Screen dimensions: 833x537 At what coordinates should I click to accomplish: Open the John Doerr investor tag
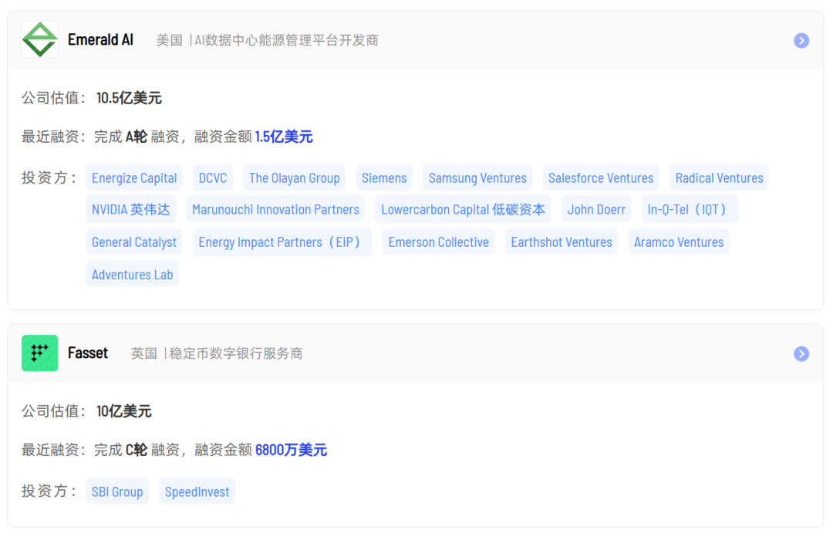point(596,210)
